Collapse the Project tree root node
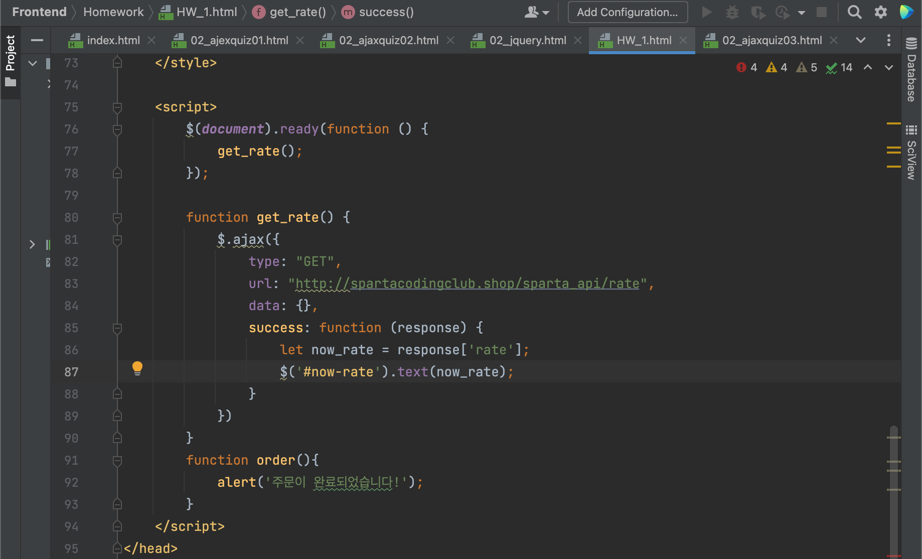The height and width of the screenshot is (559, 922). coord(33,63)
